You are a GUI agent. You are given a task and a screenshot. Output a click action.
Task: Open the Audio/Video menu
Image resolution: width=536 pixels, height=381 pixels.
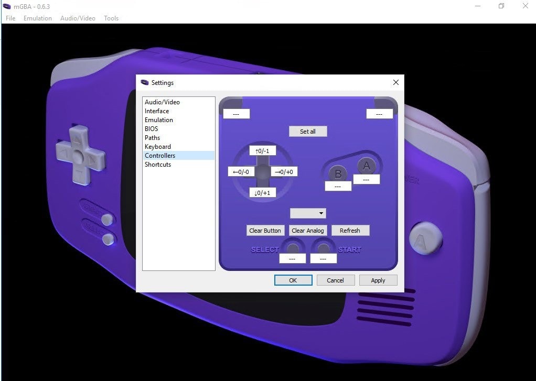pyautogui.click(x=78, y=18)
